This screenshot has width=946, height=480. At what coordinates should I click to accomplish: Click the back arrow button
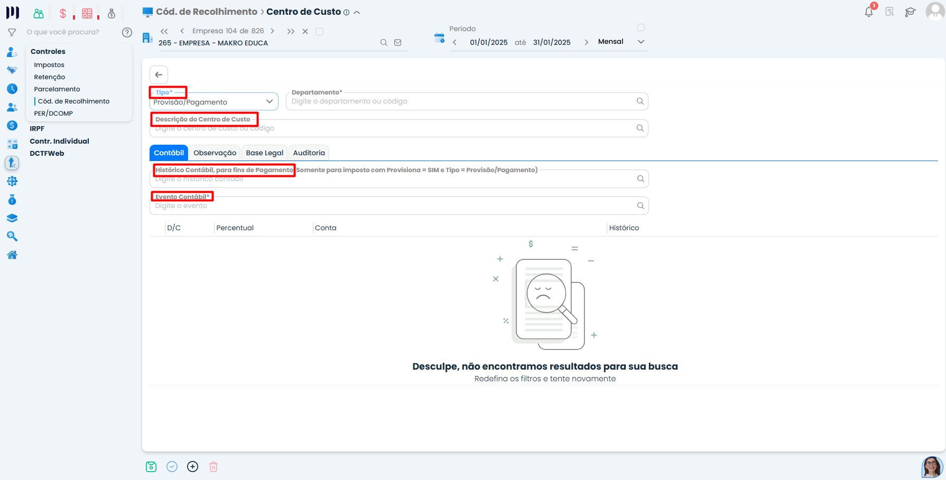pyautogui.click(x=159, y=74)
